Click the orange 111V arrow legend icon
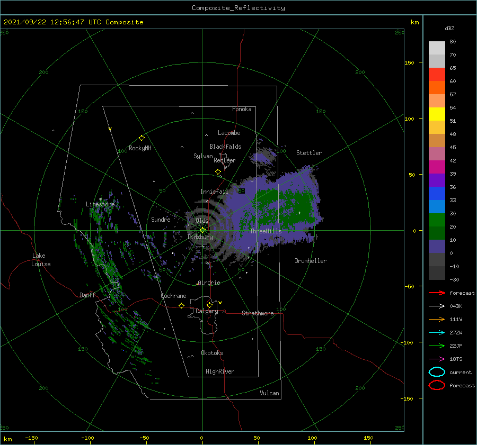Viewport: 477px width, 445px height. 437,319
